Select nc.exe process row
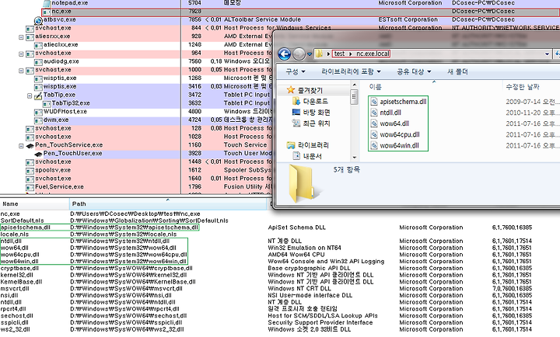The height and width of the screenshot is (337, 560). (x=300, y=12)
